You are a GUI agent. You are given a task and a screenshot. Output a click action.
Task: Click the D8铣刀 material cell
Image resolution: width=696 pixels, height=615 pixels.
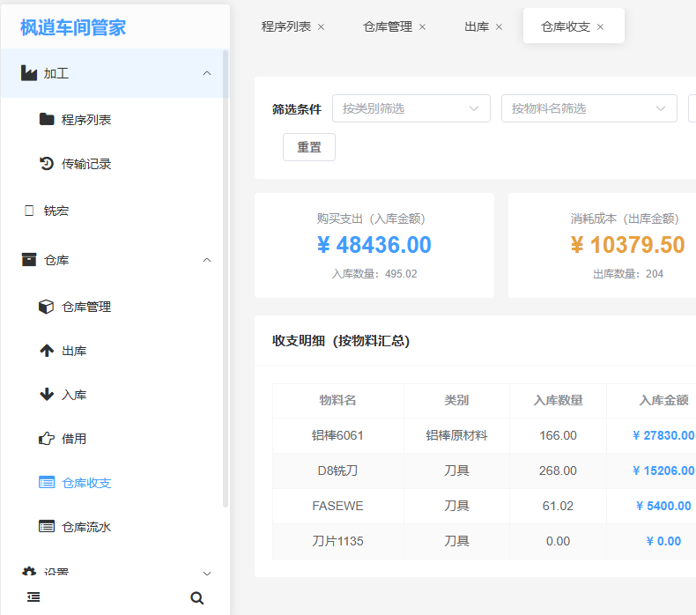(x=337, y=471)
